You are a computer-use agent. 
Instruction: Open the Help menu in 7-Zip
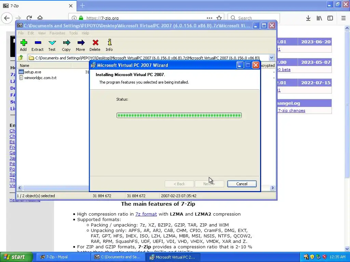pos(85,33)
